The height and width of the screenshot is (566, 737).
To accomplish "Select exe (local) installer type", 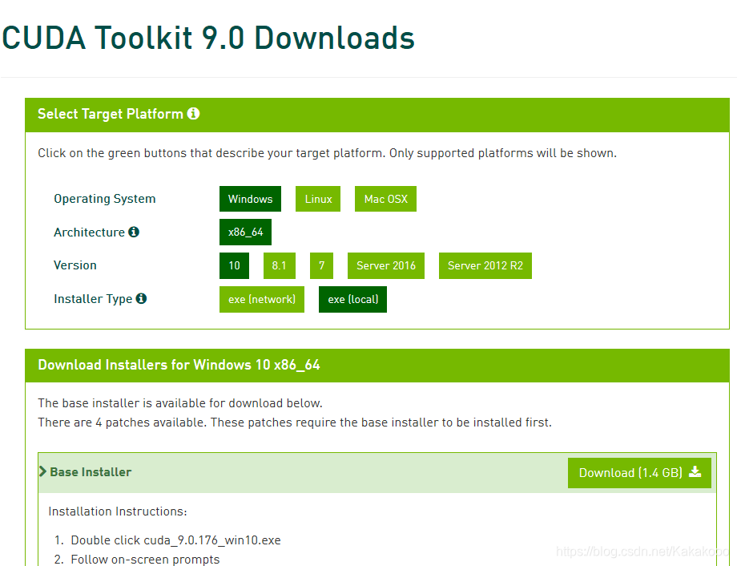I will coord(352,299).
